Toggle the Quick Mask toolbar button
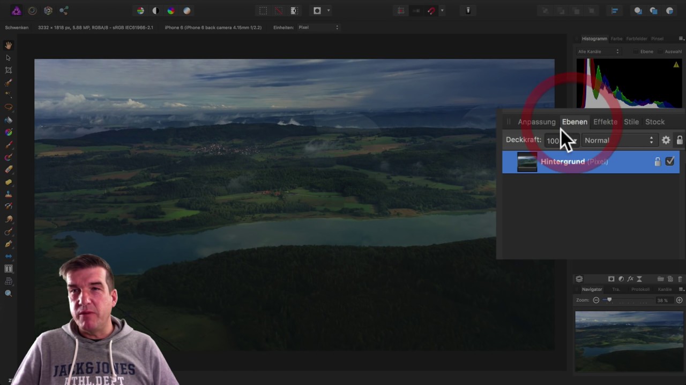The height and width of the screenshot is (385, 686). tap(317, 11)
